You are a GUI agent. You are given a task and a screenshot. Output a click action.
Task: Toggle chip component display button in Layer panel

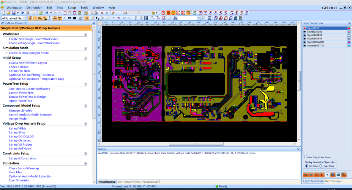[x=338, y=175]
